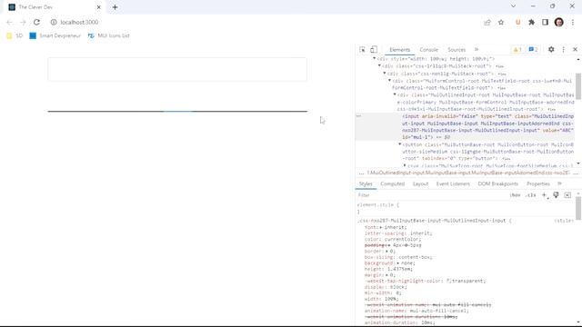Open the Computed pane tab
The image size is (582, 327).
tap(392, 183)
